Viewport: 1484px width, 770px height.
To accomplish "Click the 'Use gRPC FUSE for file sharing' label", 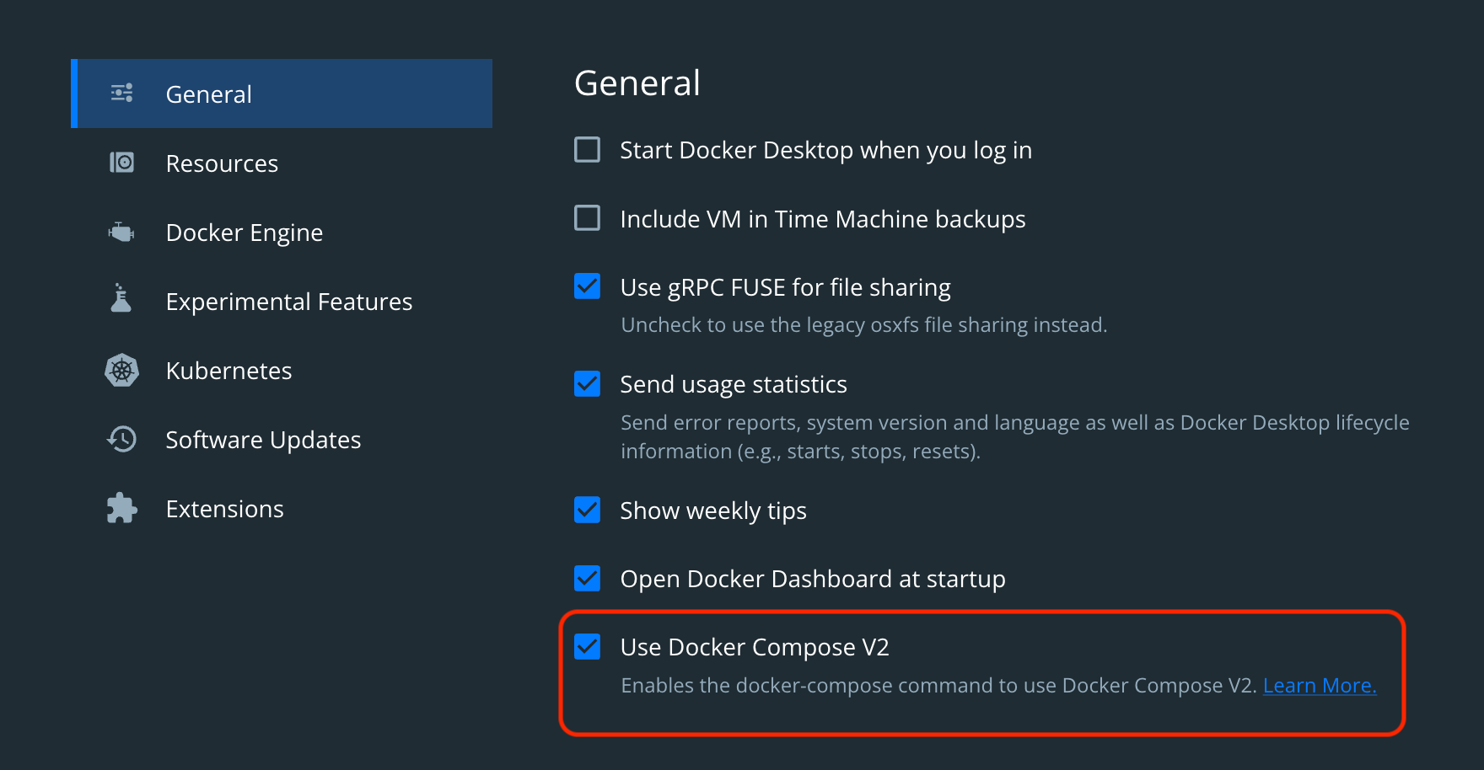I will 786,287.
